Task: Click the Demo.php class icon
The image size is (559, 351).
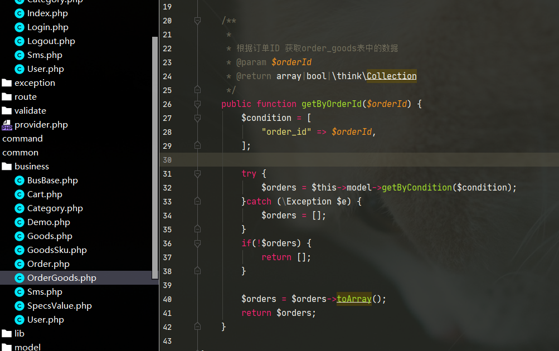Action: [x=20, y=222]
